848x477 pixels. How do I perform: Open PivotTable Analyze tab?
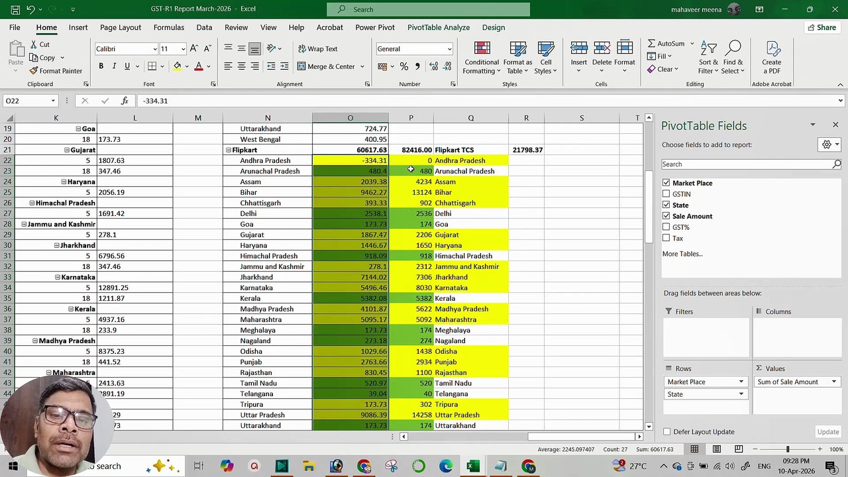439,27
